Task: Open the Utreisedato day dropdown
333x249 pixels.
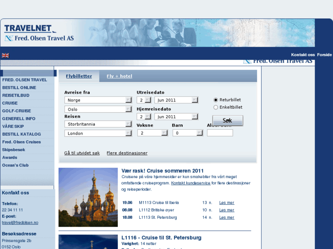Action: pos(144,100)
